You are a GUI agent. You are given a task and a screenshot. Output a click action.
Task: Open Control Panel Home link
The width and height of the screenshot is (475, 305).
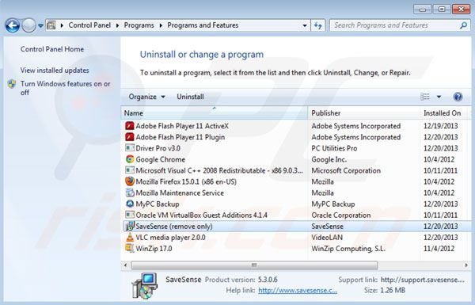[x=52, y=49]
